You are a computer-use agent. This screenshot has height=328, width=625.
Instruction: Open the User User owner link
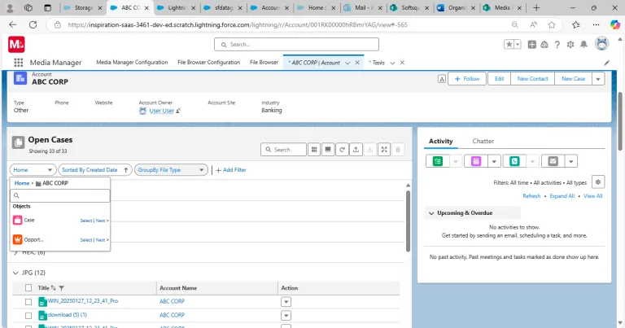click(x=161, y=111)
